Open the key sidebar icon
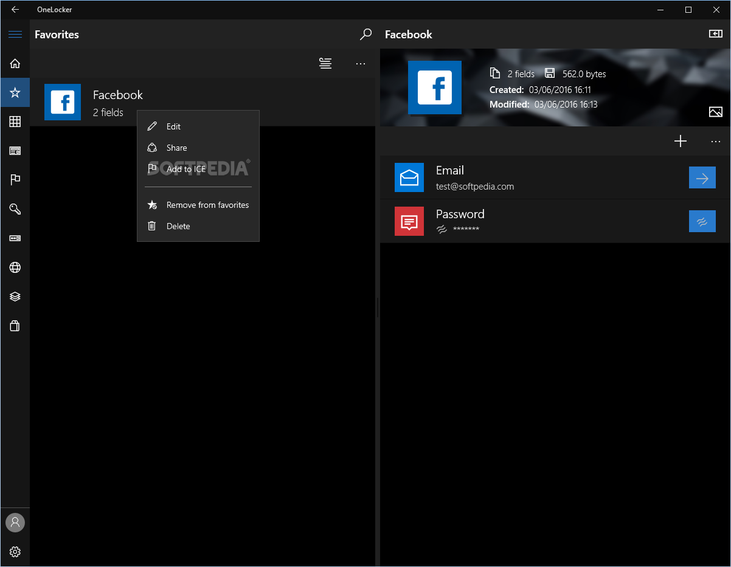Viewport: 731px width, 567px height. [x=15, y=209]
